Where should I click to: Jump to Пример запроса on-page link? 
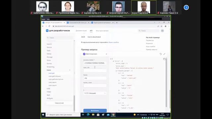pos(151,50)
